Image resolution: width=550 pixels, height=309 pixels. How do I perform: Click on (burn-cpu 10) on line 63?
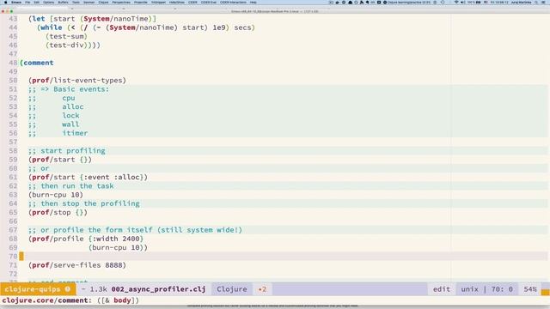tap(56, 195)
